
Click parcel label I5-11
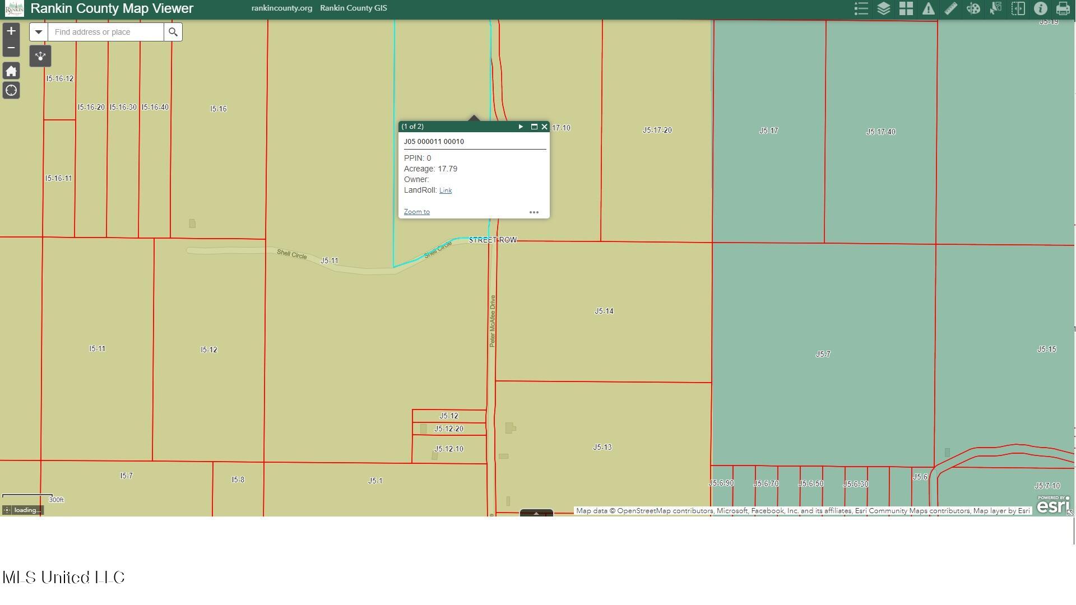pos(98,349)
